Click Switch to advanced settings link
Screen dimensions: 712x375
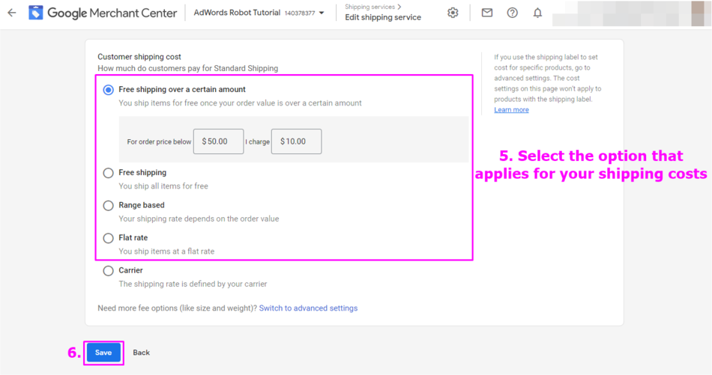(308, 308)
